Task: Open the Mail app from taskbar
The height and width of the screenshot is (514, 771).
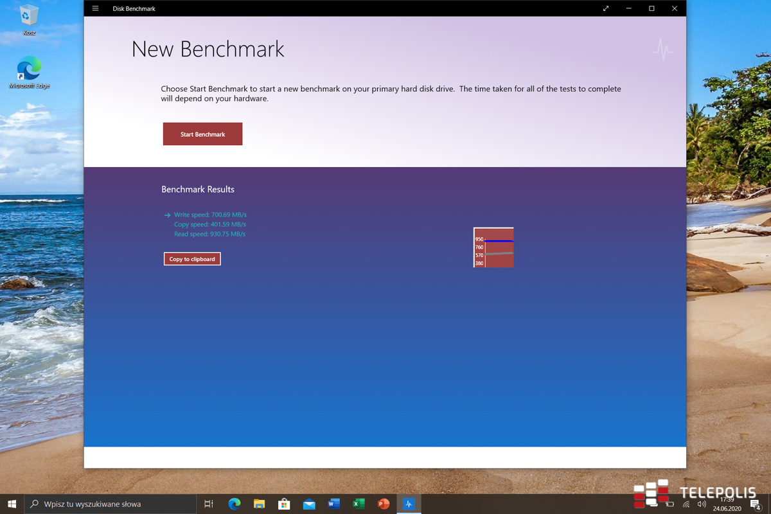Action: [309, 504]
